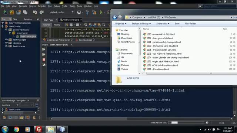Viewport: 237px width, 133px height.
Task: Click the WebCrawler run progress bar
Action: (187, 123)
